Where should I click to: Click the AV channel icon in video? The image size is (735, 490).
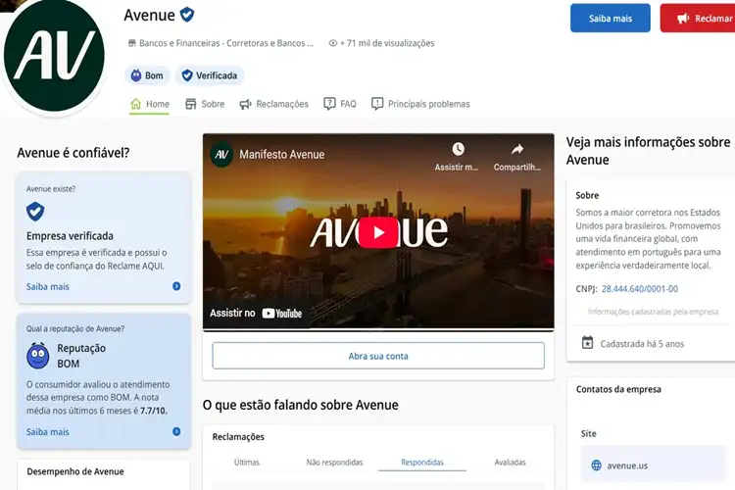tap(221, 154)
